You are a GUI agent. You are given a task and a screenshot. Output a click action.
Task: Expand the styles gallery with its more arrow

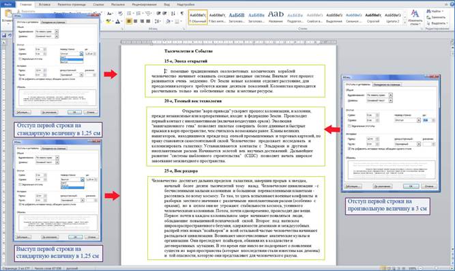coord(405,22)
